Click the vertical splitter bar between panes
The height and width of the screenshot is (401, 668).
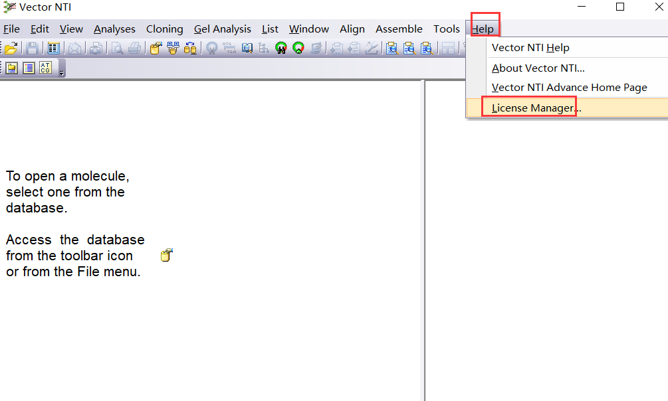(423, 240)
